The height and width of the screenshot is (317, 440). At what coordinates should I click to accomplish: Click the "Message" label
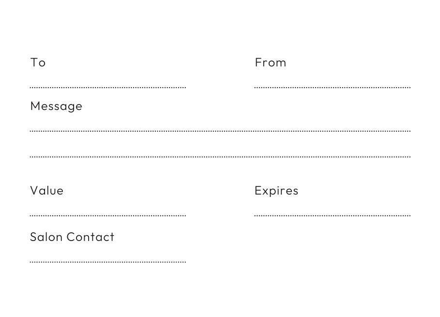[56, 106]
